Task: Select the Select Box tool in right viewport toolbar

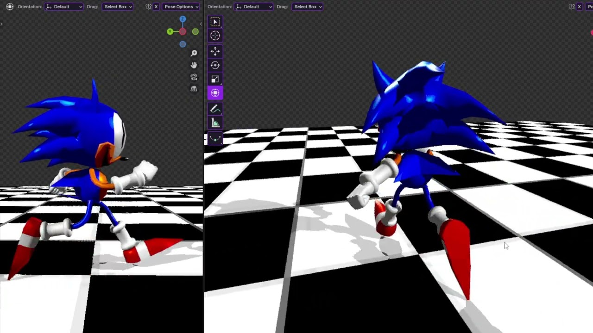Action: click(x=215, y=22)
